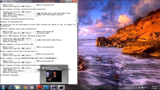This screenshot has width=160, height=90.
Task: Open Adobe Reader from the taskbar
Action: 39,87
